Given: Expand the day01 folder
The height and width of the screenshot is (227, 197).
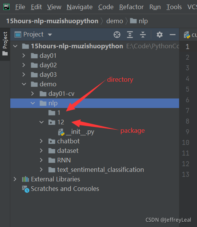Looking at the screenshot, I should (24, 56).
